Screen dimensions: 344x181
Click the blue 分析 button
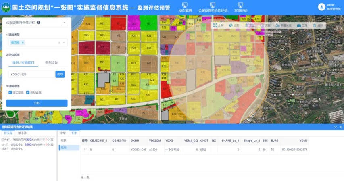[x=37, y=103]
